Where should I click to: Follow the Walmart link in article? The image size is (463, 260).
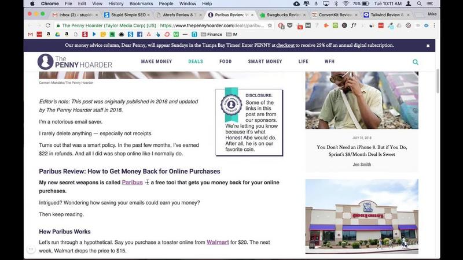click(x=218, y=242)
